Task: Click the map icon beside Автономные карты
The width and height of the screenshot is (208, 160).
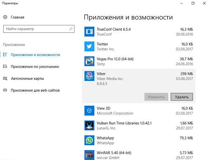Action: [5, 78]
